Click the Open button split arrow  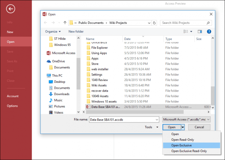[183, 127]
